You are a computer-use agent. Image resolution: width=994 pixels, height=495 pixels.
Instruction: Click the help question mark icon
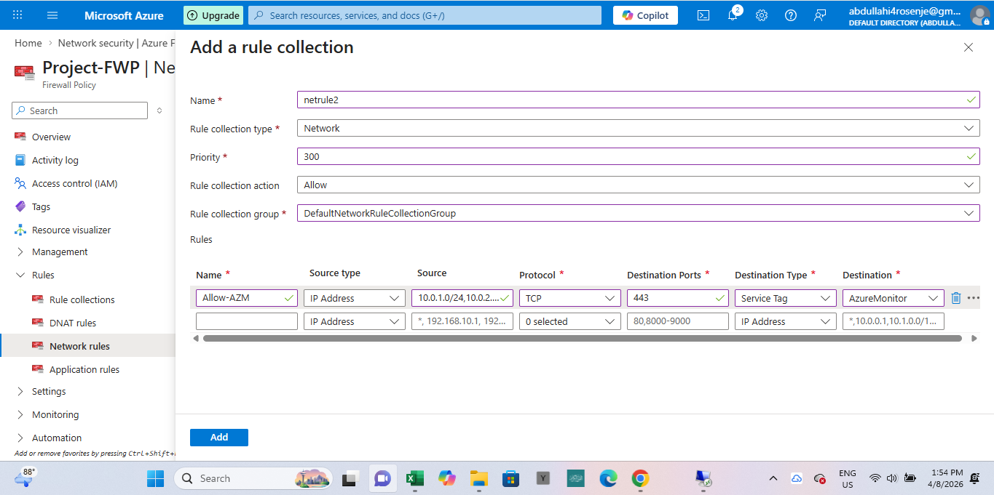[791, 15]
